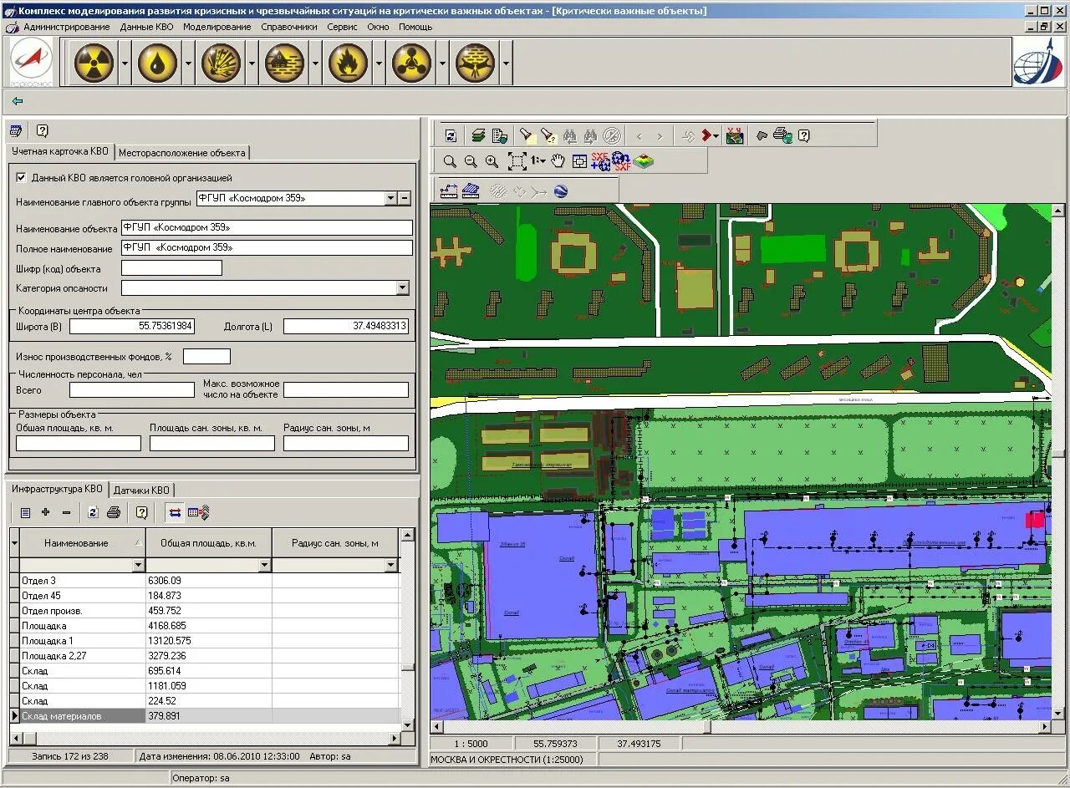Click the Долгота (L) coordinate field
This screenshot has height=788, width=1070.
pos(346,326)
